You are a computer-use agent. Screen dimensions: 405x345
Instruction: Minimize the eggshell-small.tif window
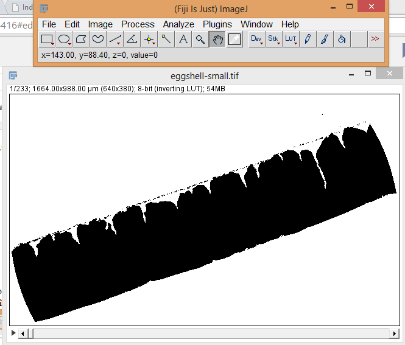click(351, 74)
